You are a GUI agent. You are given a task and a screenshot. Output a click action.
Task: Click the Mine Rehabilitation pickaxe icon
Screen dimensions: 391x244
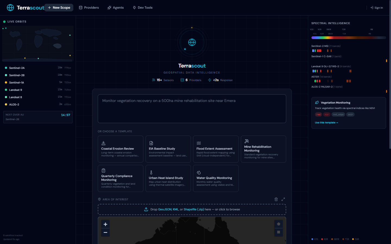click(x=247, y=141)
